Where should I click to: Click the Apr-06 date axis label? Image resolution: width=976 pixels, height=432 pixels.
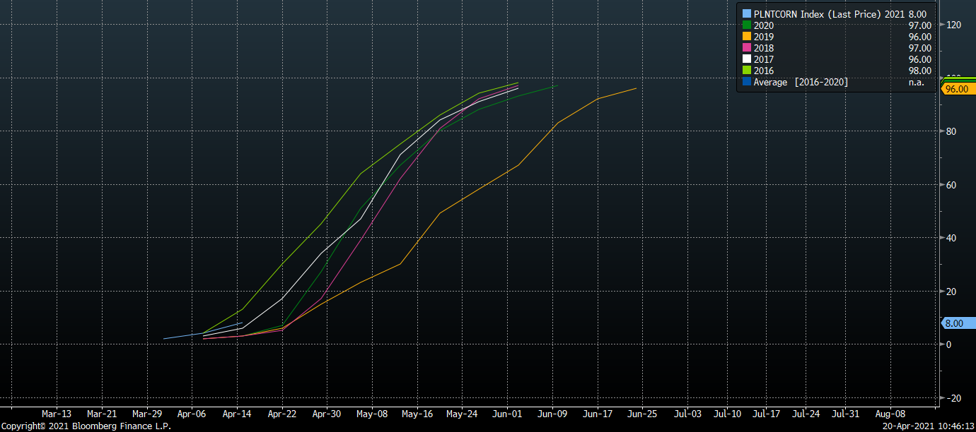(x=192, y=414)
